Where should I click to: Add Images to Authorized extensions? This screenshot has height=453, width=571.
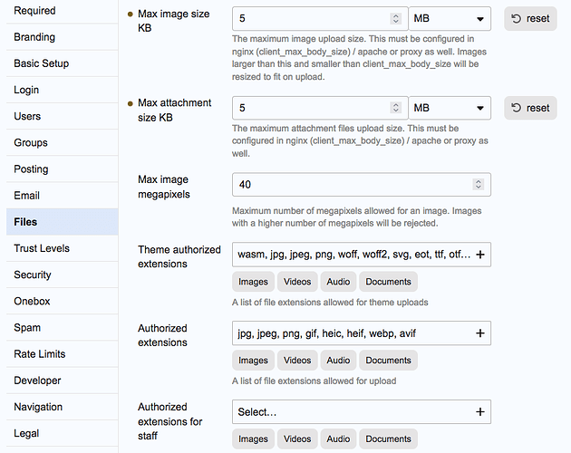tap(253, 361)
